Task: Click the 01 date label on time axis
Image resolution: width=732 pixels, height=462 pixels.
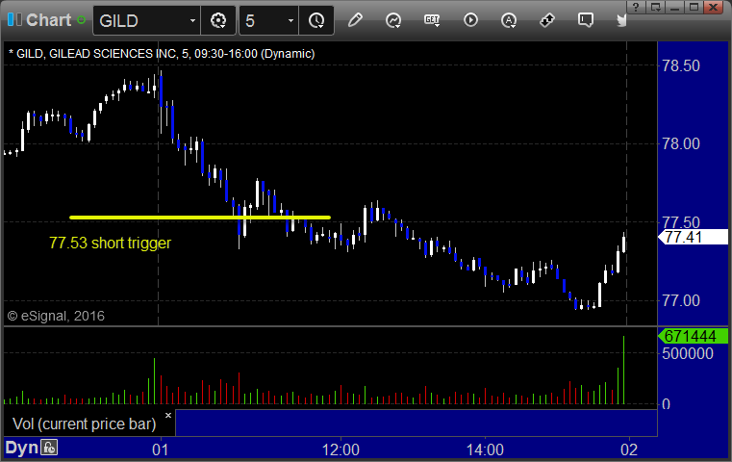Action: click(x=160, y=449)
